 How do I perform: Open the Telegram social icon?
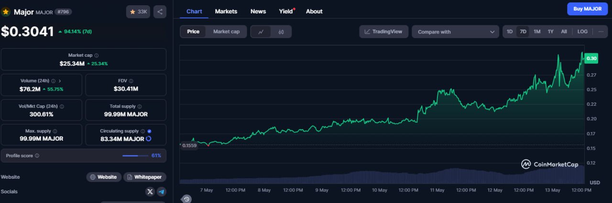pyautogui.click(x=162, y=192)
